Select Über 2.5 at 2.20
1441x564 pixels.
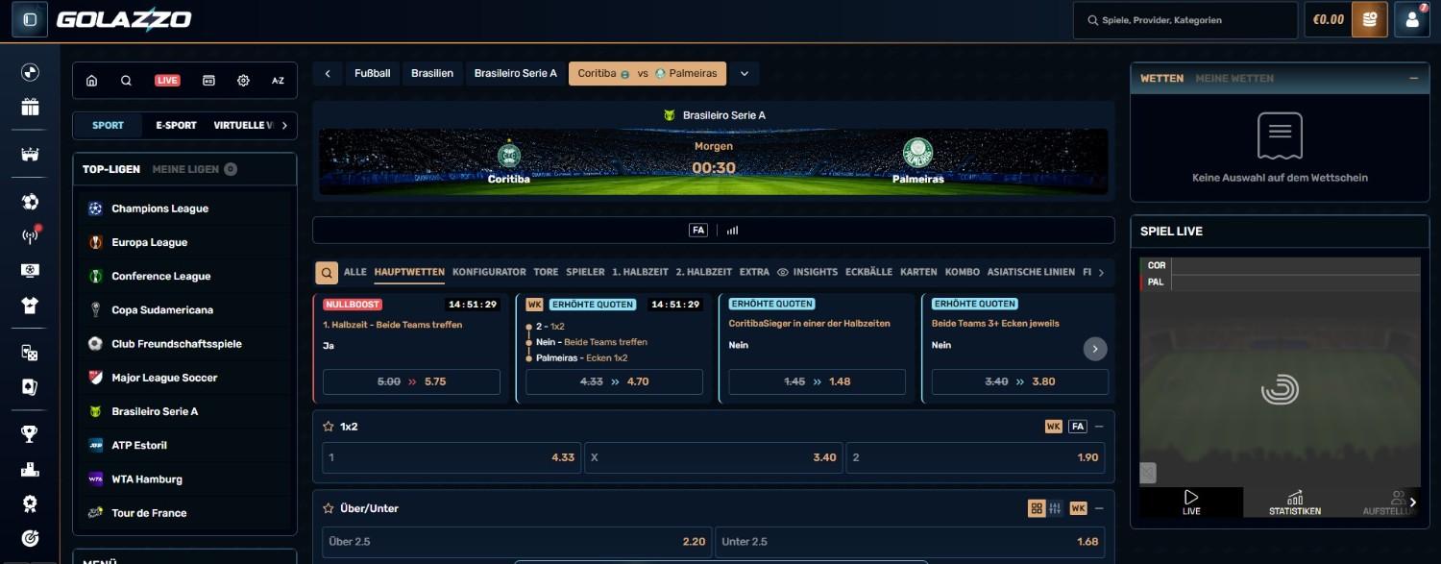tap(517, 542)
